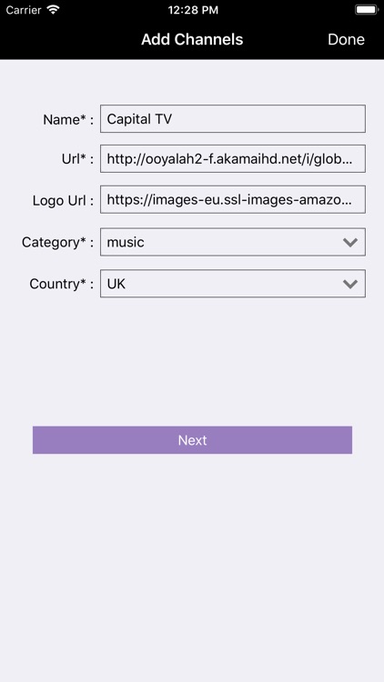Click the Category* label

[x=58, y=242]
